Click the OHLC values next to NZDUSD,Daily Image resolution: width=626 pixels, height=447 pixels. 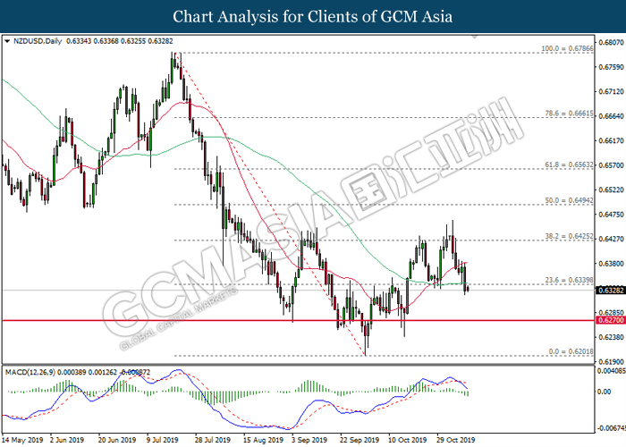coord(120,41)
